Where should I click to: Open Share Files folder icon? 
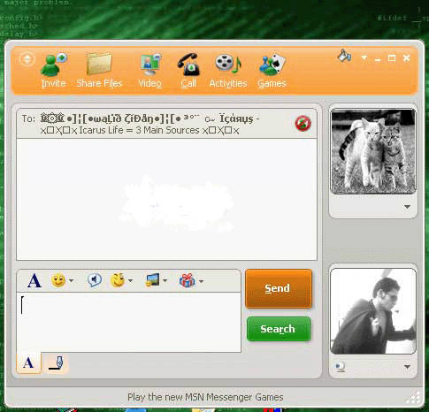click(99, 64)
